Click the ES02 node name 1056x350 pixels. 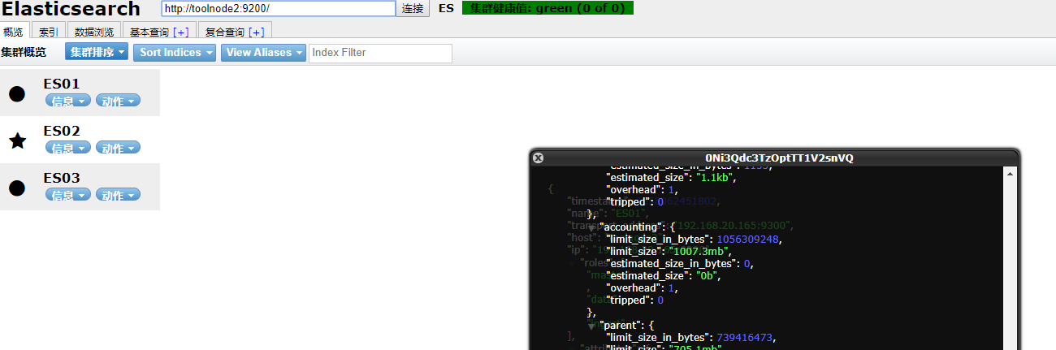(62, 131)
